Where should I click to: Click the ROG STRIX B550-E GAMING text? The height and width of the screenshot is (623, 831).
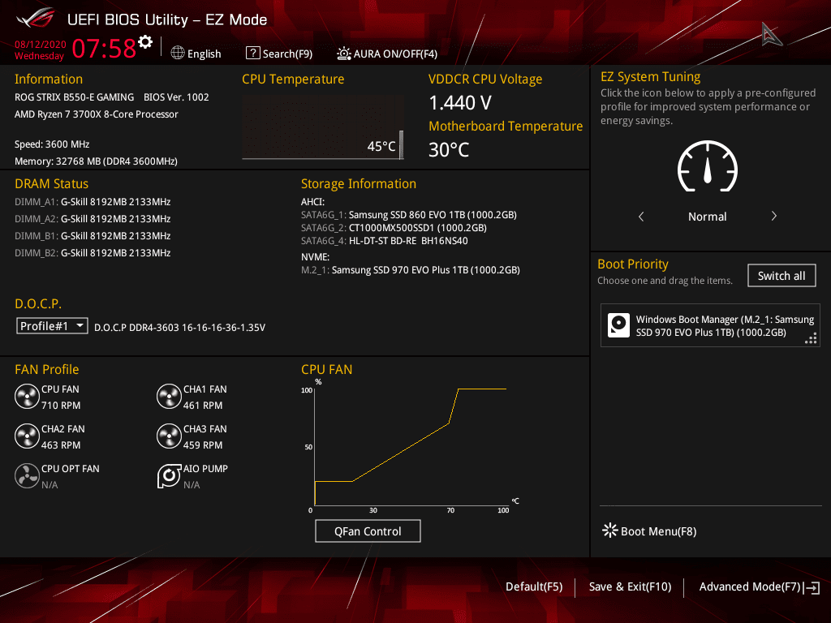[74, 97]
